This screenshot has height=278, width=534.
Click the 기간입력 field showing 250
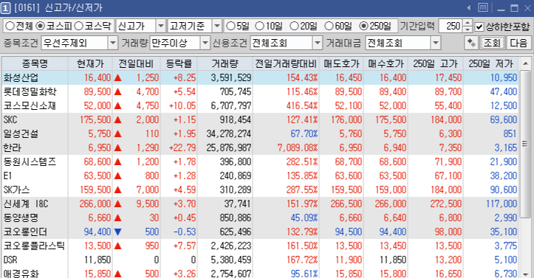[x=451, y=26]
